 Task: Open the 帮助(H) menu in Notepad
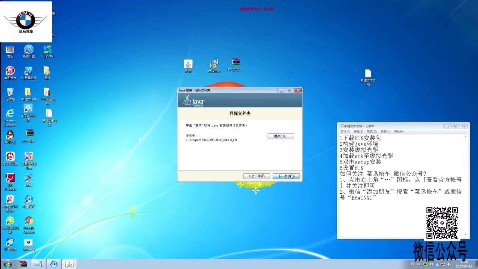coord(399,132)
